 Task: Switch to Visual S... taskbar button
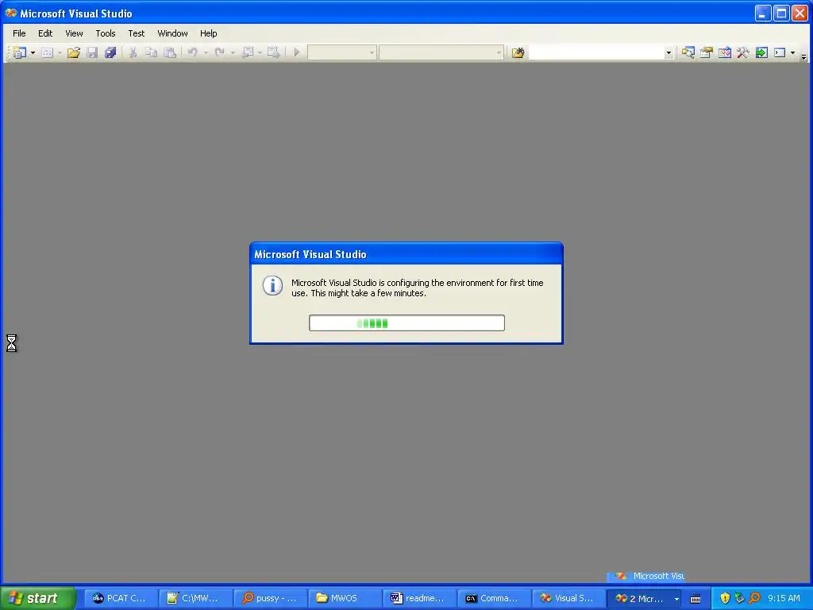(568, 598)
